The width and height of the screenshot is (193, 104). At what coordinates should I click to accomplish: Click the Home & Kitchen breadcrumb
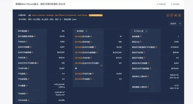[38, 15]
